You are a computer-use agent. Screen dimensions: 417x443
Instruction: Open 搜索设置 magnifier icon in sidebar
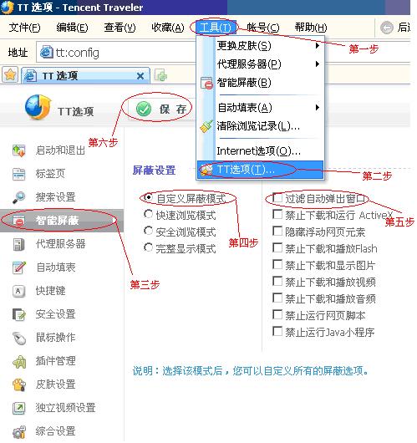(19, 197)
